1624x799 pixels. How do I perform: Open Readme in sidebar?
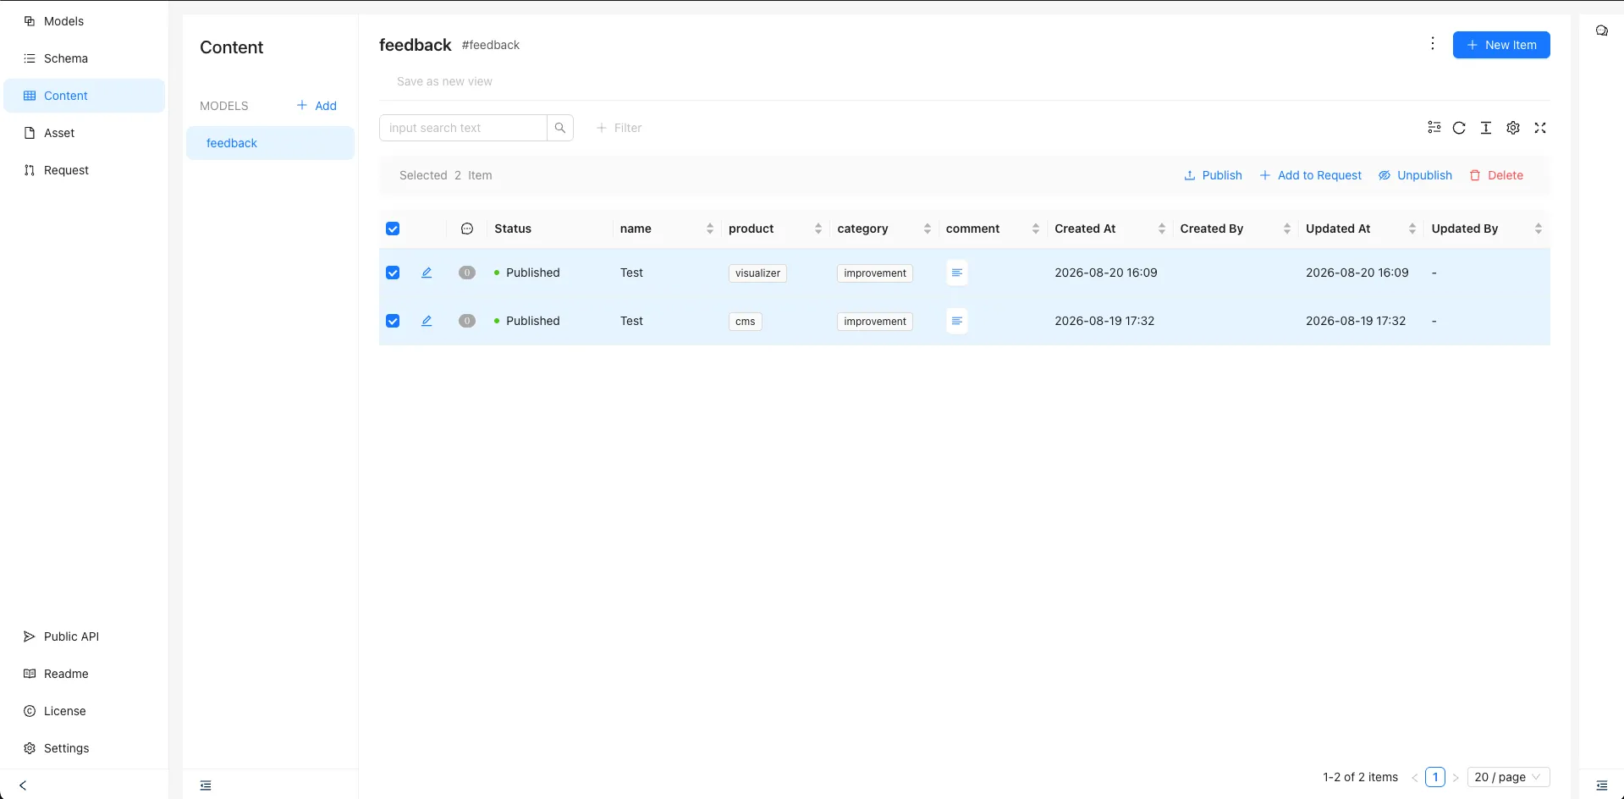pyautogui.click(x=84, y=674)
